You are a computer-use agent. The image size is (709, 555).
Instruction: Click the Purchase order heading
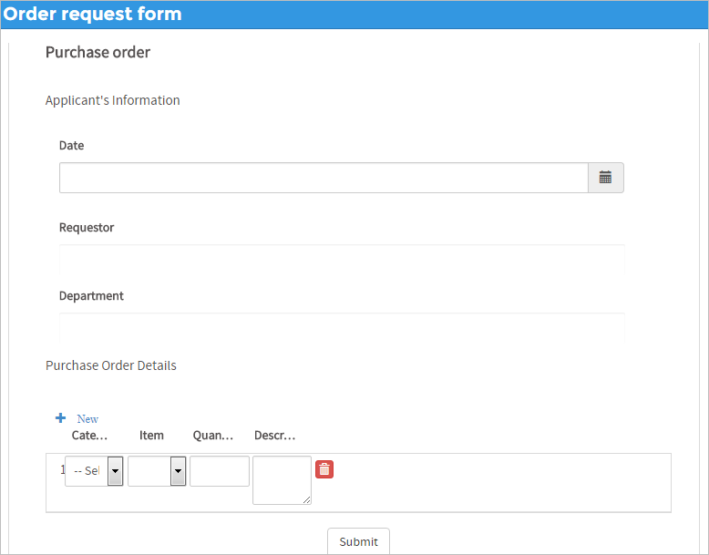tap(98, 52)
